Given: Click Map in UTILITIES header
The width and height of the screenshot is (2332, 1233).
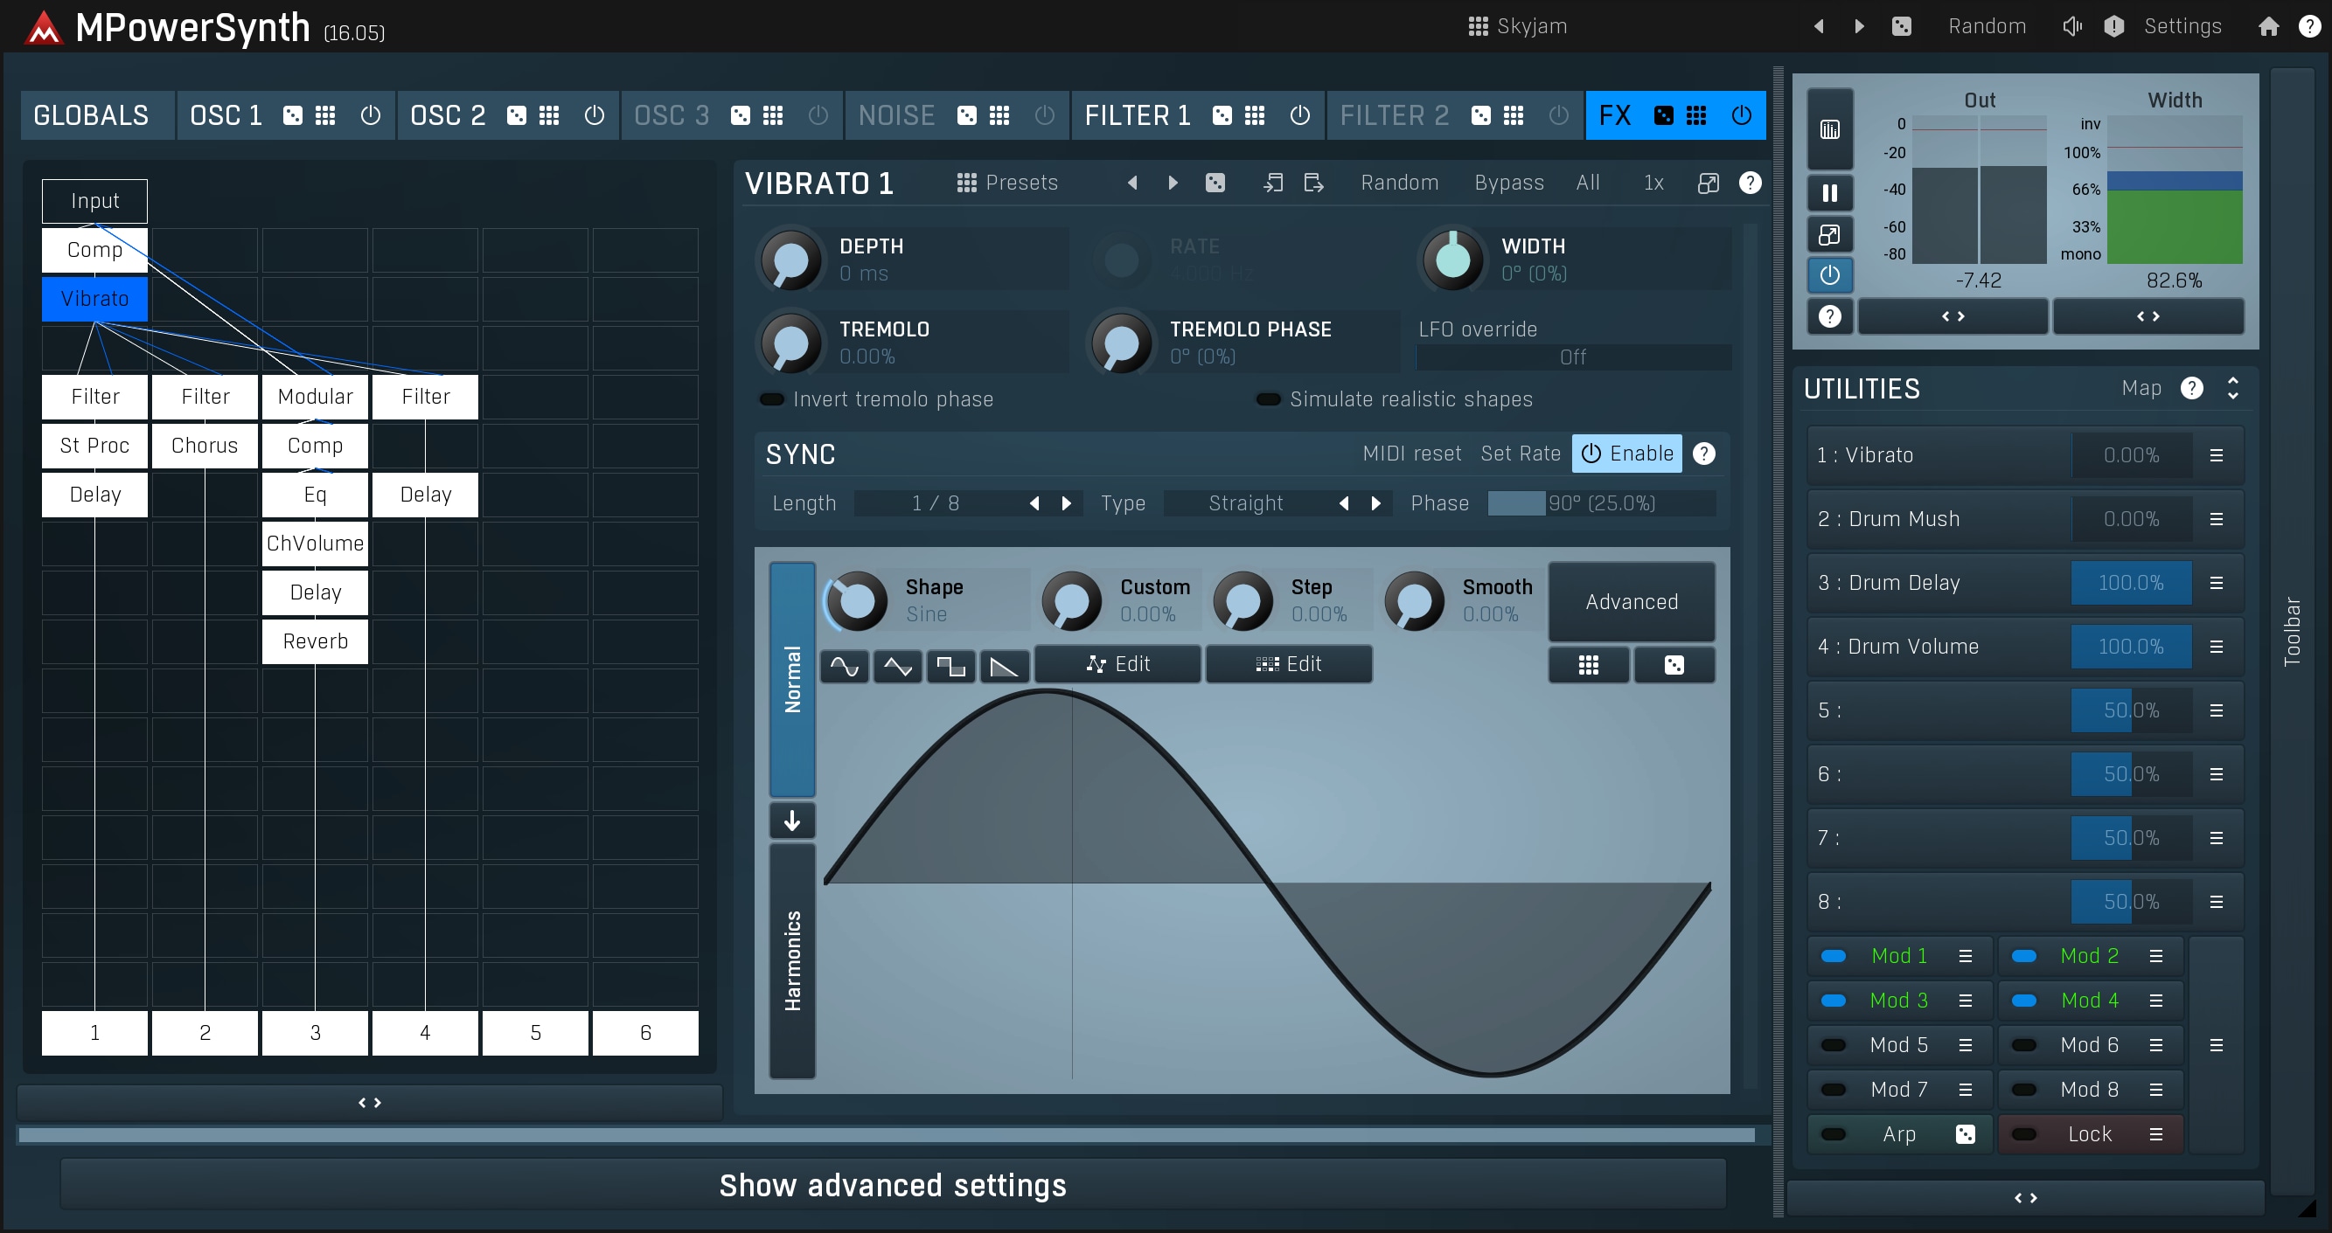Looking at the screenshot, I should tap(2141, 388).
